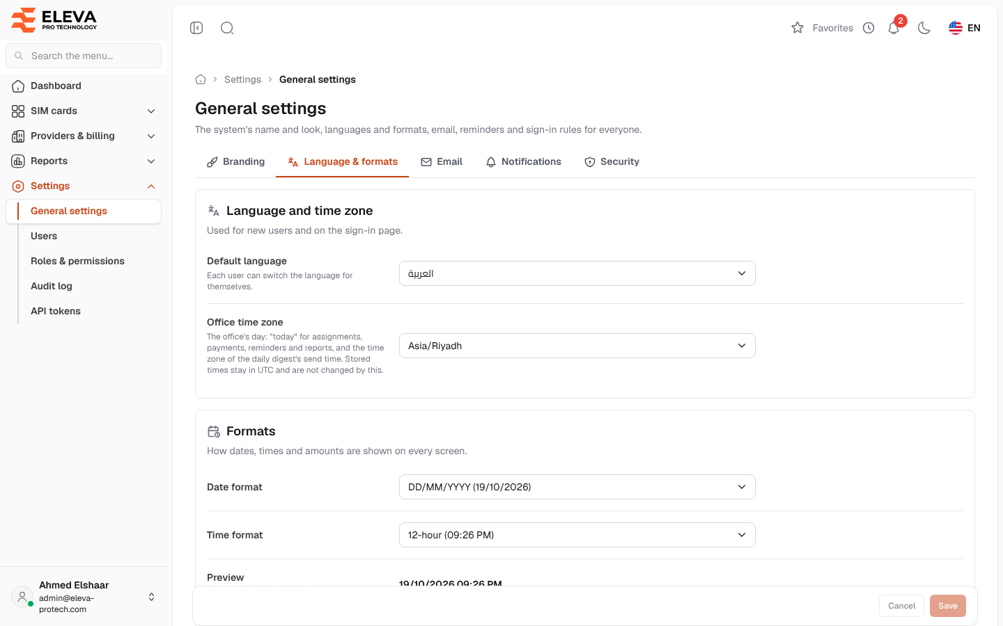Image resolution: width=1003 pixels, height=626 pixels.
Task: Open the Office time zone dropdown
Action: [x=577, y=346]
